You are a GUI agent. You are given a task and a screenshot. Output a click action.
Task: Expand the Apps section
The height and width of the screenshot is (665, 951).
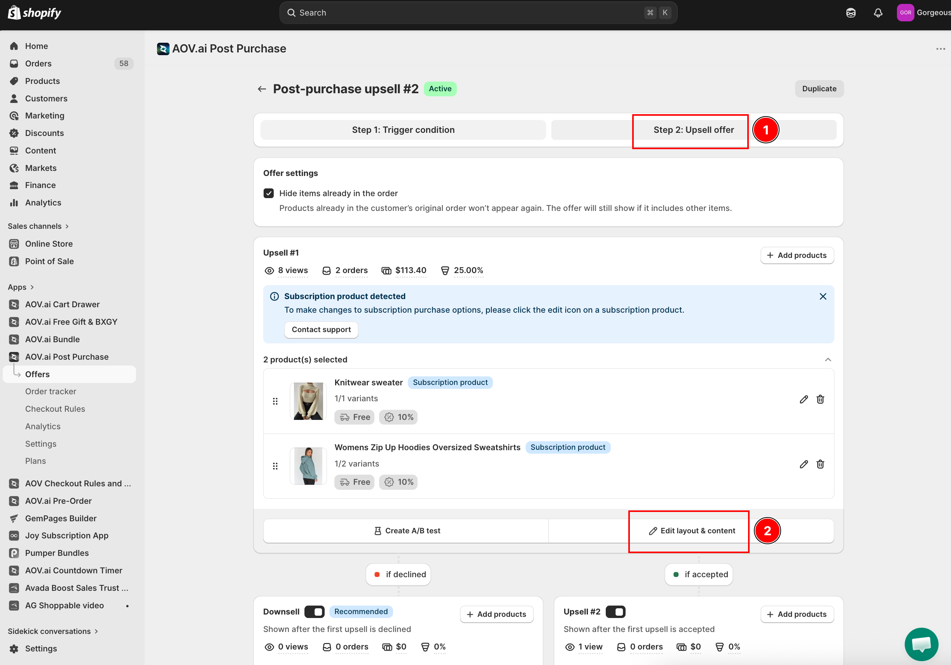[21, 287]
